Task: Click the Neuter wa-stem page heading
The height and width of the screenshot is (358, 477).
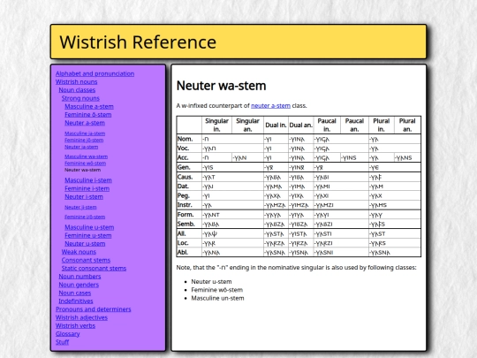Action: click(x=221, y=86)
